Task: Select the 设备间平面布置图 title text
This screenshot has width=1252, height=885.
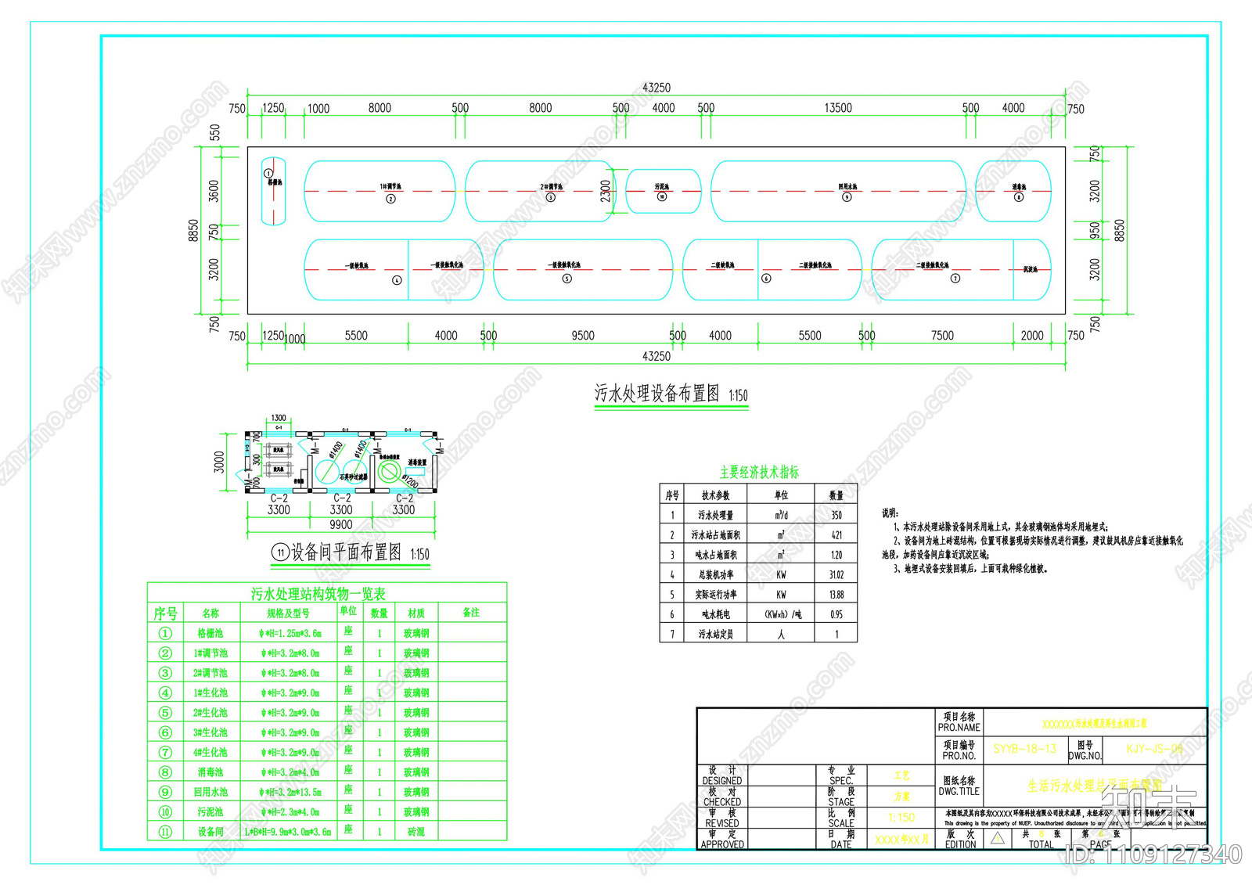Action: pyautogui.click(x=347, y=552)
